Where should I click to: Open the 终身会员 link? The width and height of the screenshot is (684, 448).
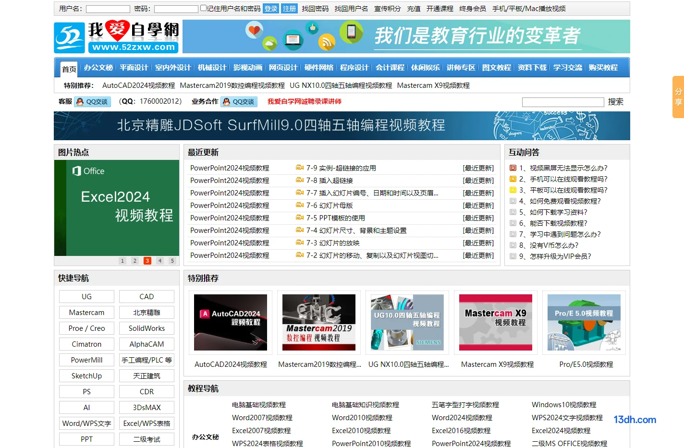[473, 9]
